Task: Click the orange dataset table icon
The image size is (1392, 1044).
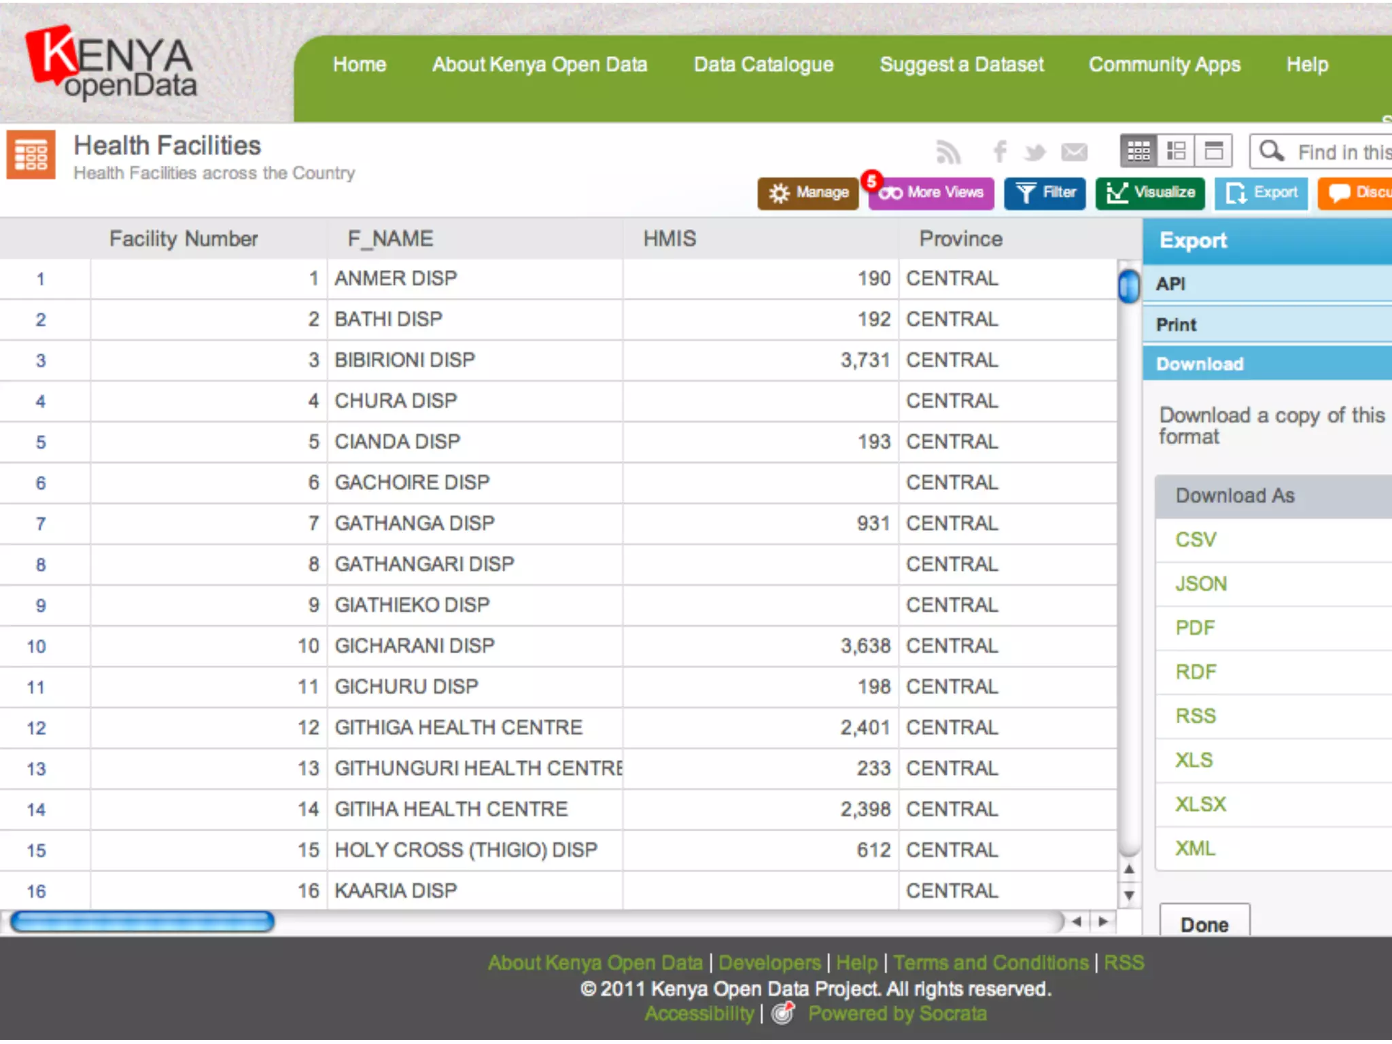Action: point(31,155)
